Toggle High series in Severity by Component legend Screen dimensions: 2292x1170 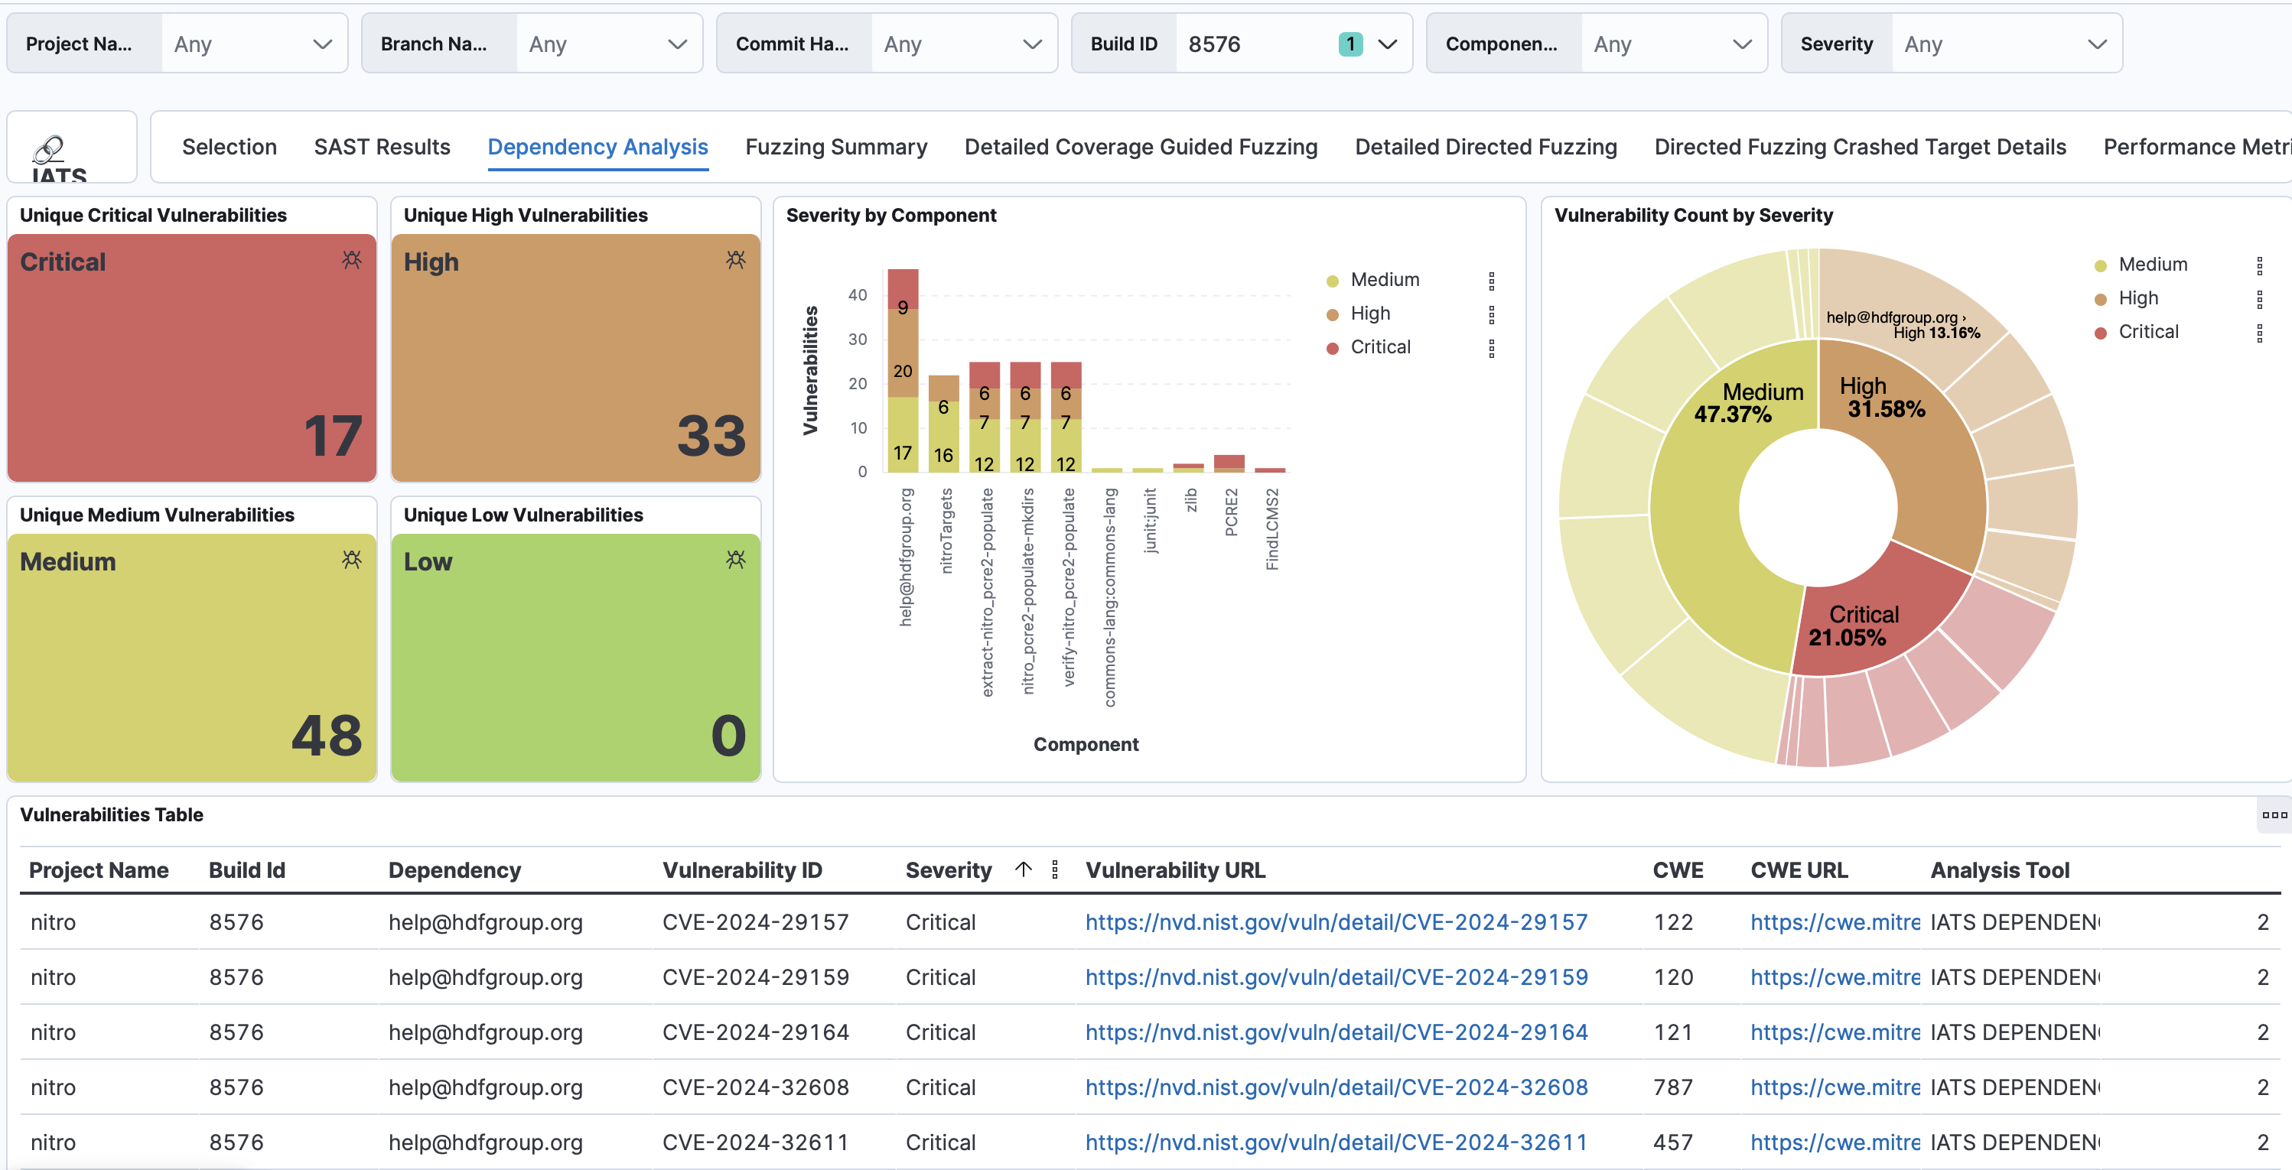tap(1370, 313)
